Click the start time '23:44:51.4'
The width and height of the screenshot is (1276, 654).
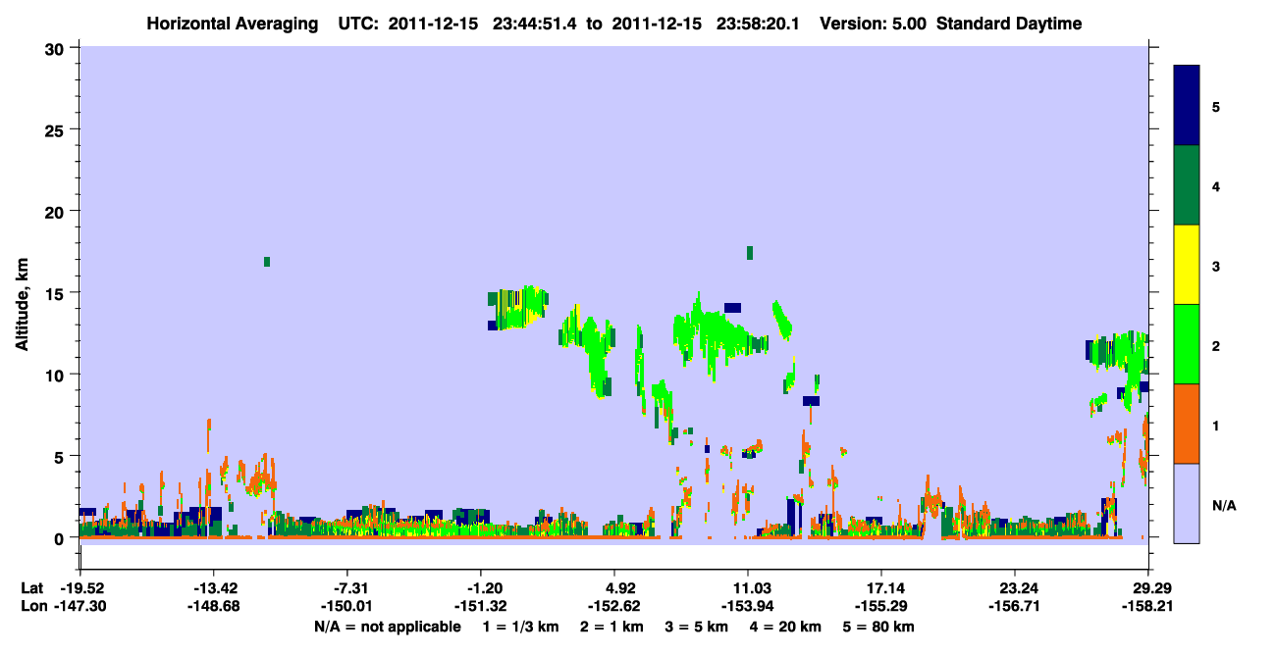click(x=537, y=24)
